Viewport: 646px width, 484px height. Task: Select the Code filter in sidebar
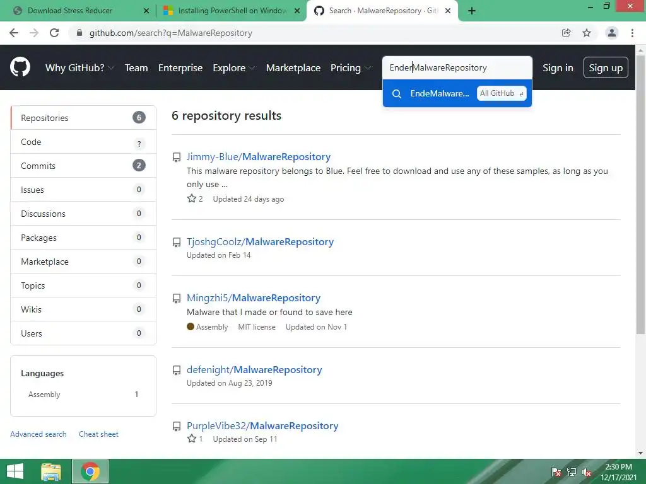pos(83,142)
